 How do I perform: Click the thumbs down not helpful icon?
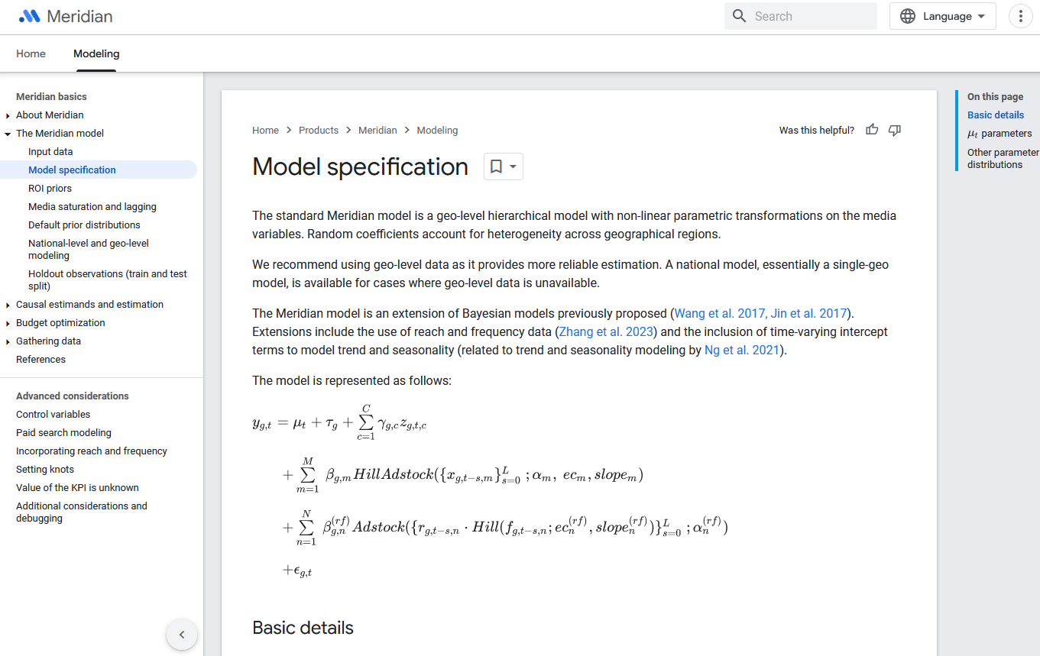pos(895,130)
